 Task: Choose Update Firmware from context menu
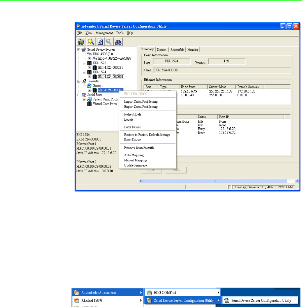pyautogui.click(x=147, y=165)
